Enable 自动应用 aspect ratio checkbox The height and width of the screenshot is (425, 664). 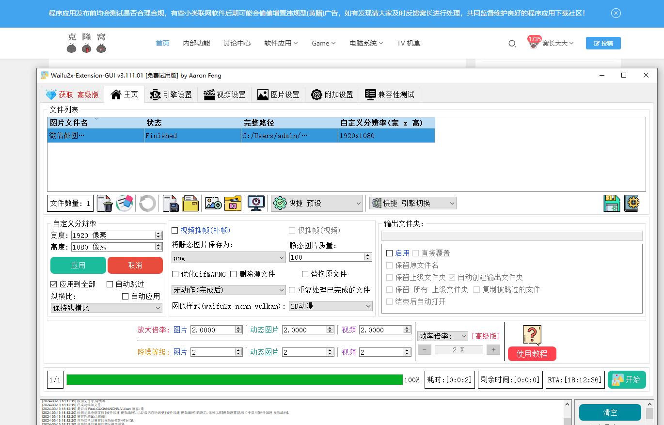tap(126, 296)
